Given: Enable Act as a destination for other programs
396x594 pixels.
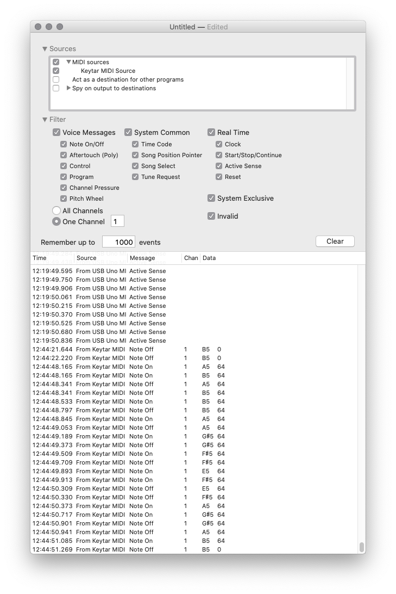Looking at the screenshot, I should tap(56, 79).
